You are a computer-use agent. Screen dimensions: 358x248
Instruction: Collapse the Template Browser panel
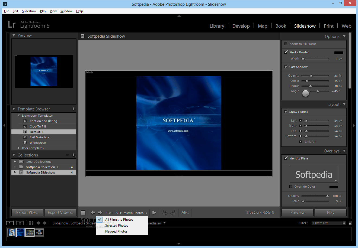pyautogui.click(x=14, y=109)
